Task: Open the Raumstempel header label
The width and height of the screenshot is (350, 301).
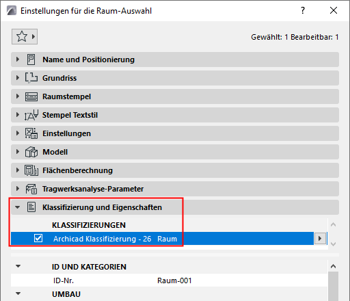Action: pyautogui.click(x=66, y=96)
